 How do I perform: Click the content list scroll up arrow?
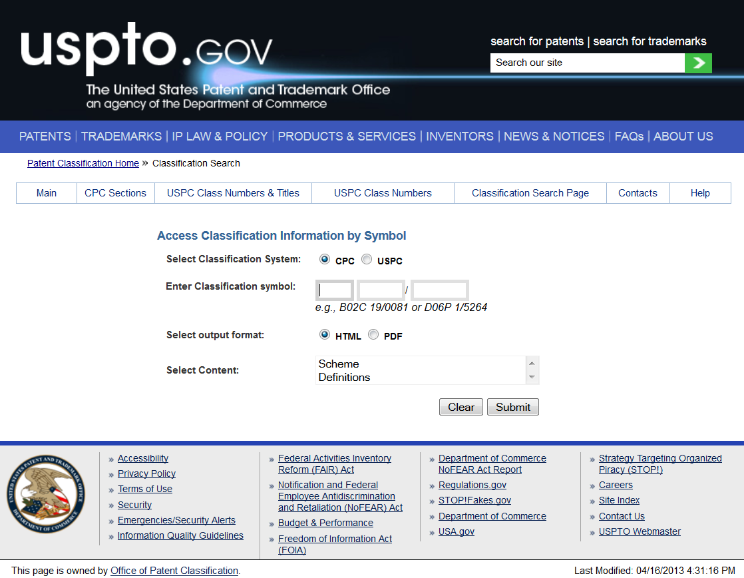532,364
